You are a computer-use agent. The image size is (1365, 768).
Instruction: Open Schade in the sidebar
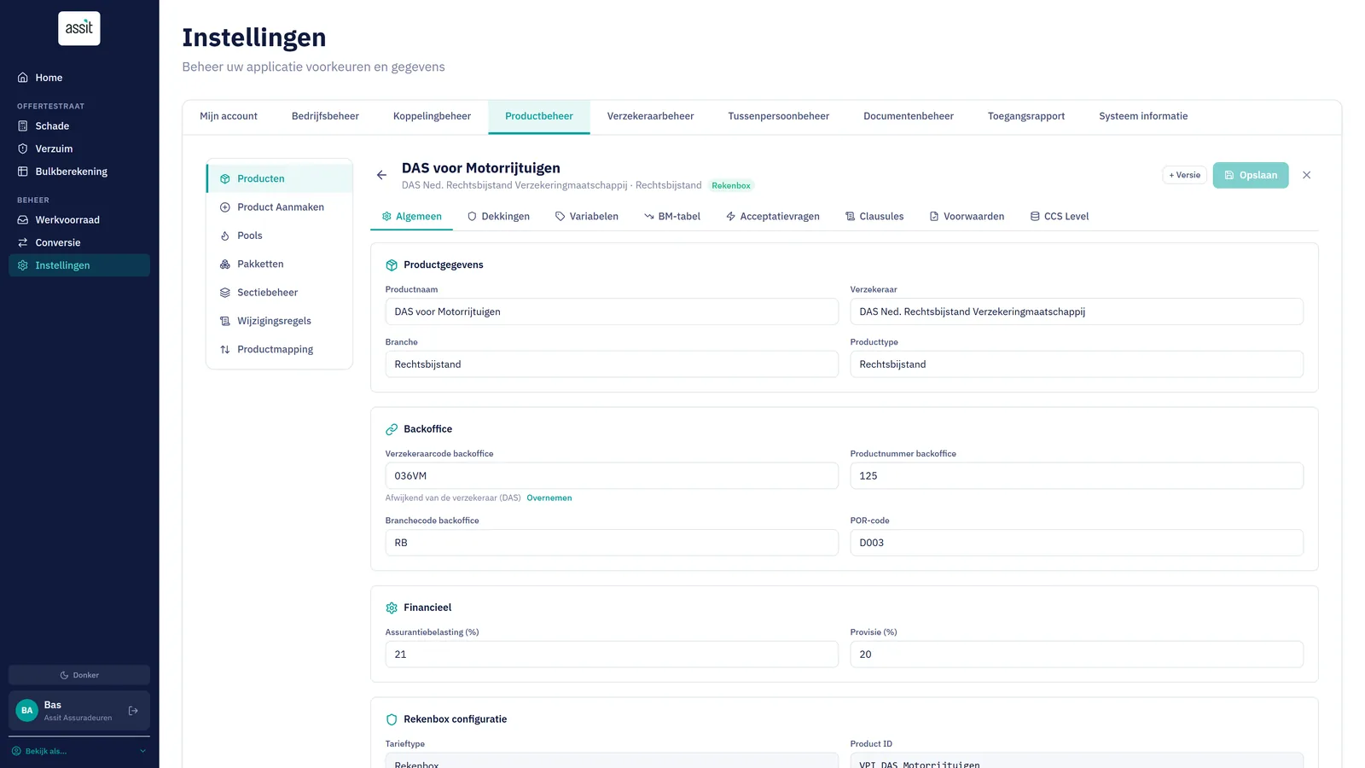(79, 126)
